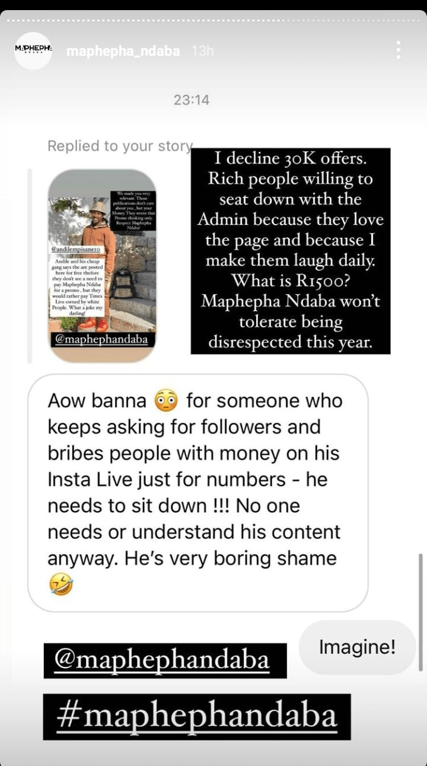427x766 pixels.
Task: Tap the 'I decline 30K offers' text block
Action: pos(291,251)
